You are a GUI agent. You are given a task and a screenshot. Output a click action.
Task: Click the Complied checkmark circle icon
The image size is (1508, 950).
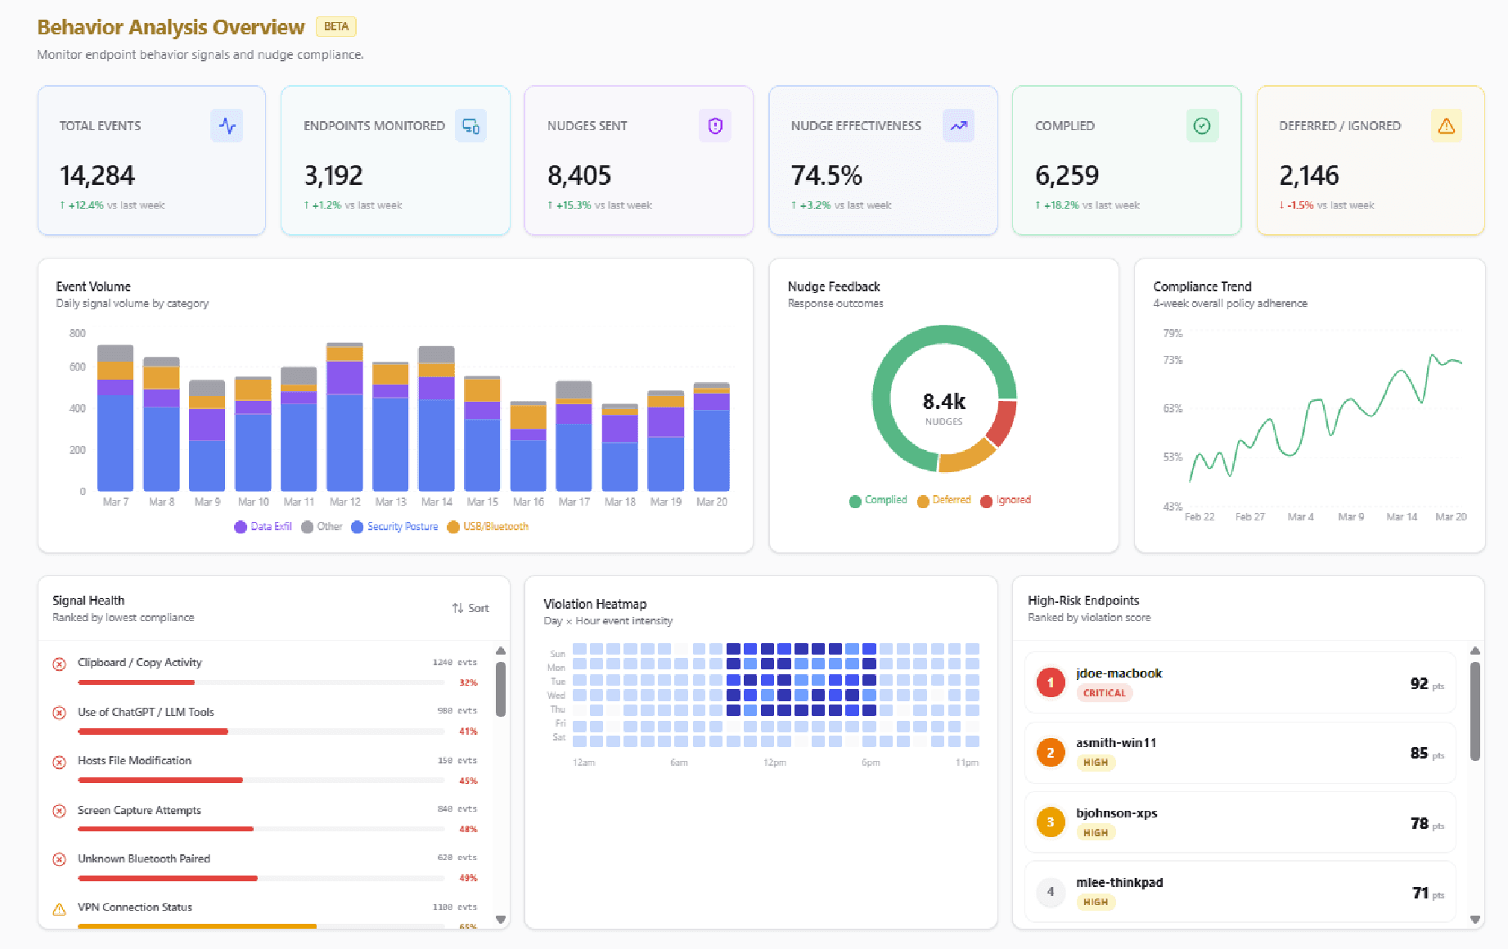pyautogui.click(x=1202, y=126)
